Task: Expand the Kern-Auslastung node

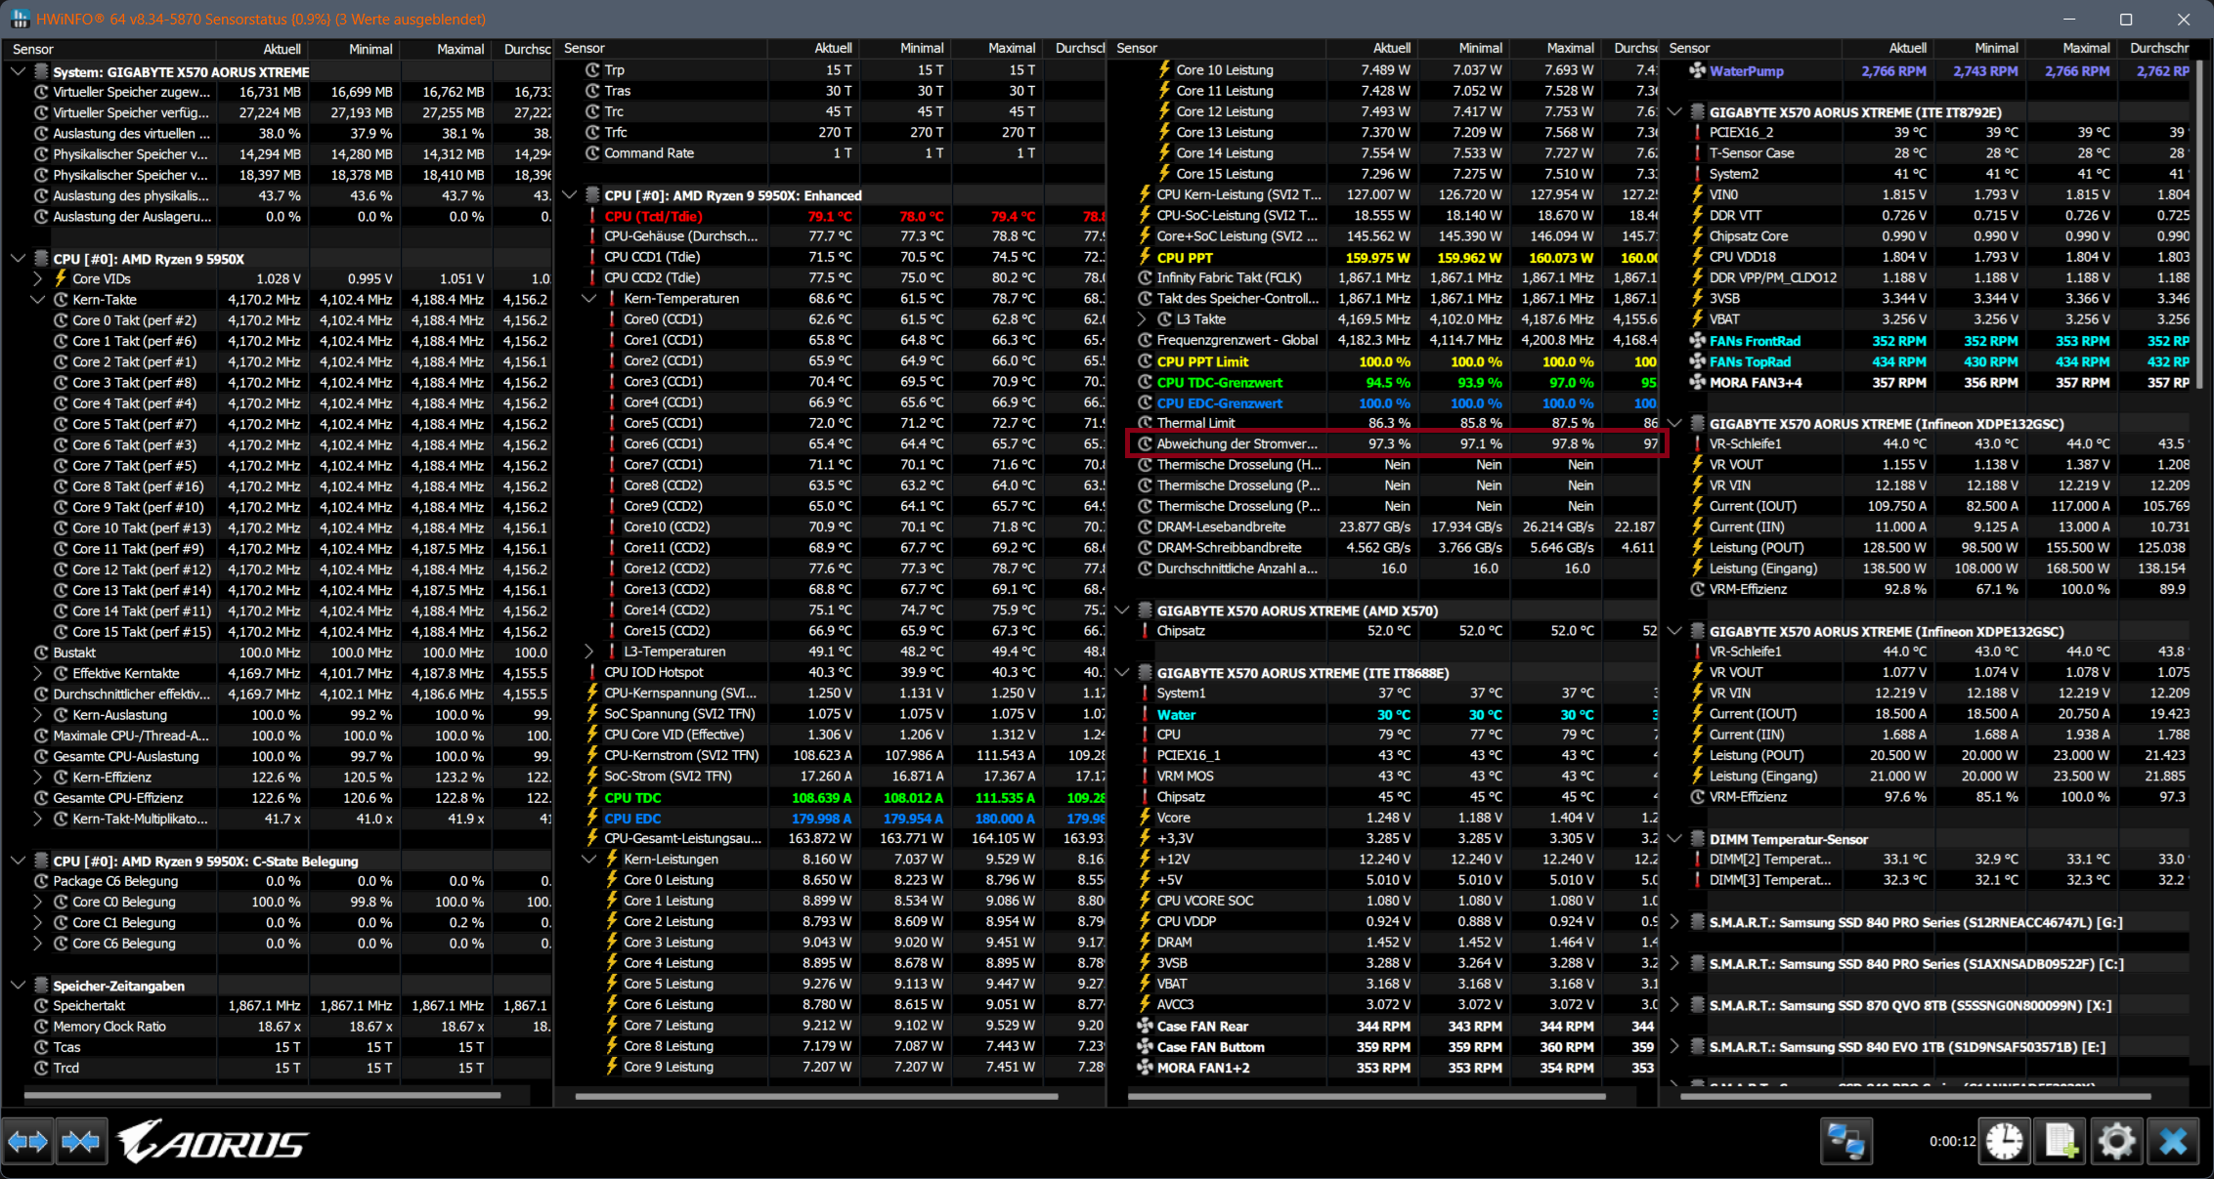Action: 37,715
